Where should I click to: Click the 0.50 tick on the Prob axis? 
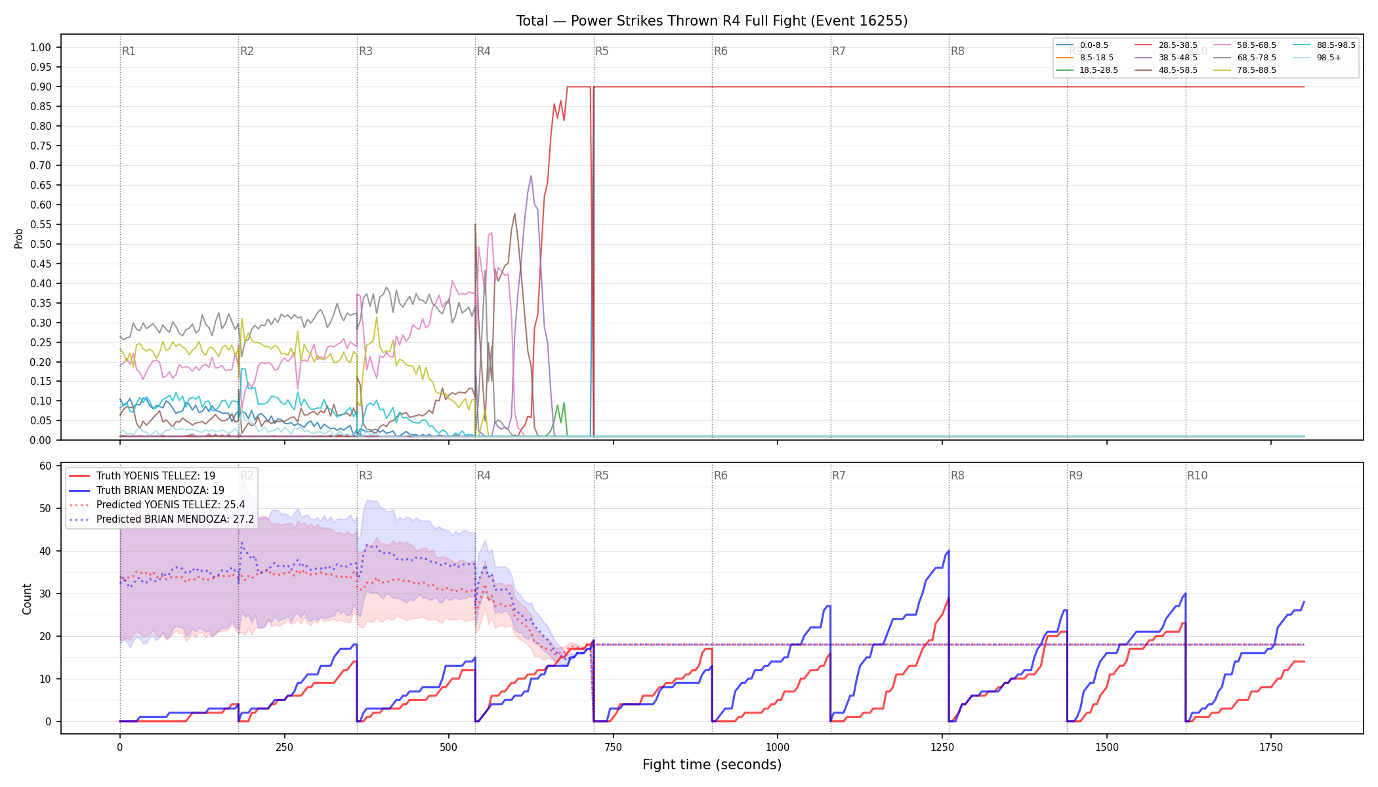click(x=41, y=244)
